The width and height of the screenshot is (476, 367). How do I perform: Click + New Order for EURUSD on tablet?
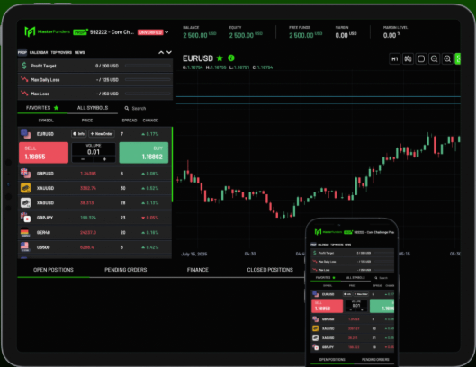102,134
